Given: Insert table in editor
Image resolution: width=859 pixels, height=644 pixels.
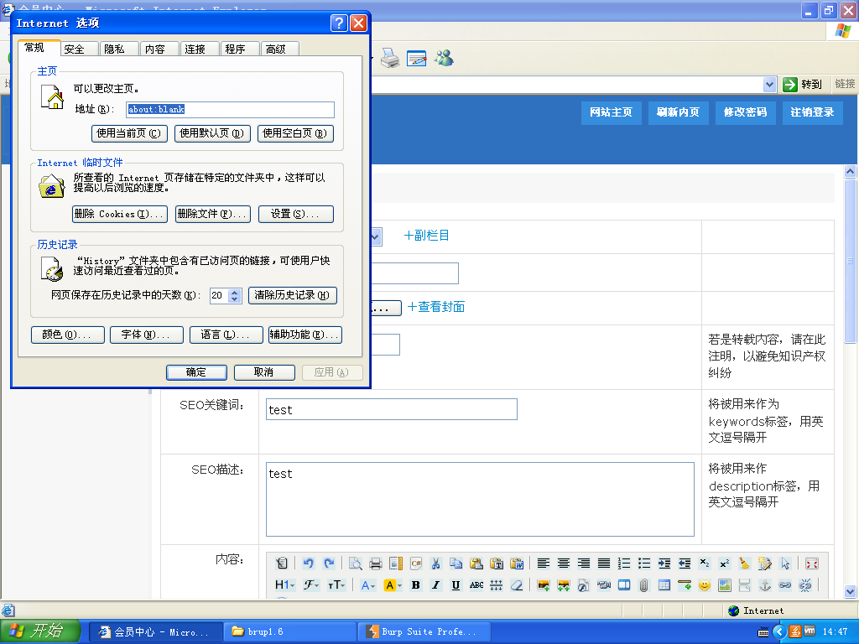Looking at the screenshot, I should point(664,585).
